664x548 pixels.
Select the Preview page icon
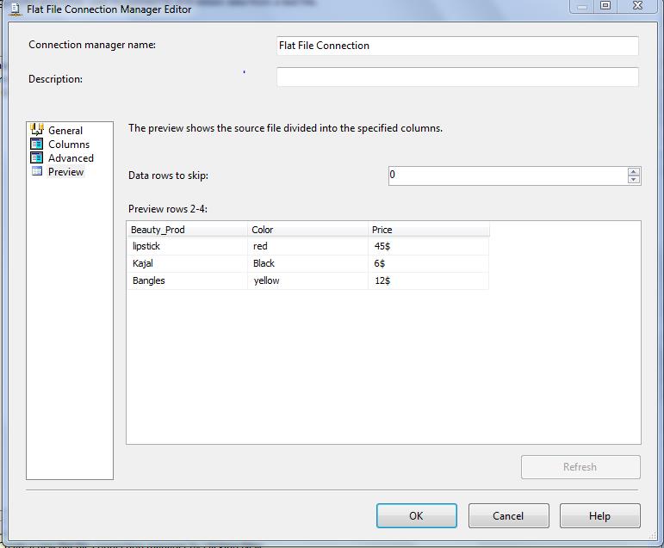(37, 172)
